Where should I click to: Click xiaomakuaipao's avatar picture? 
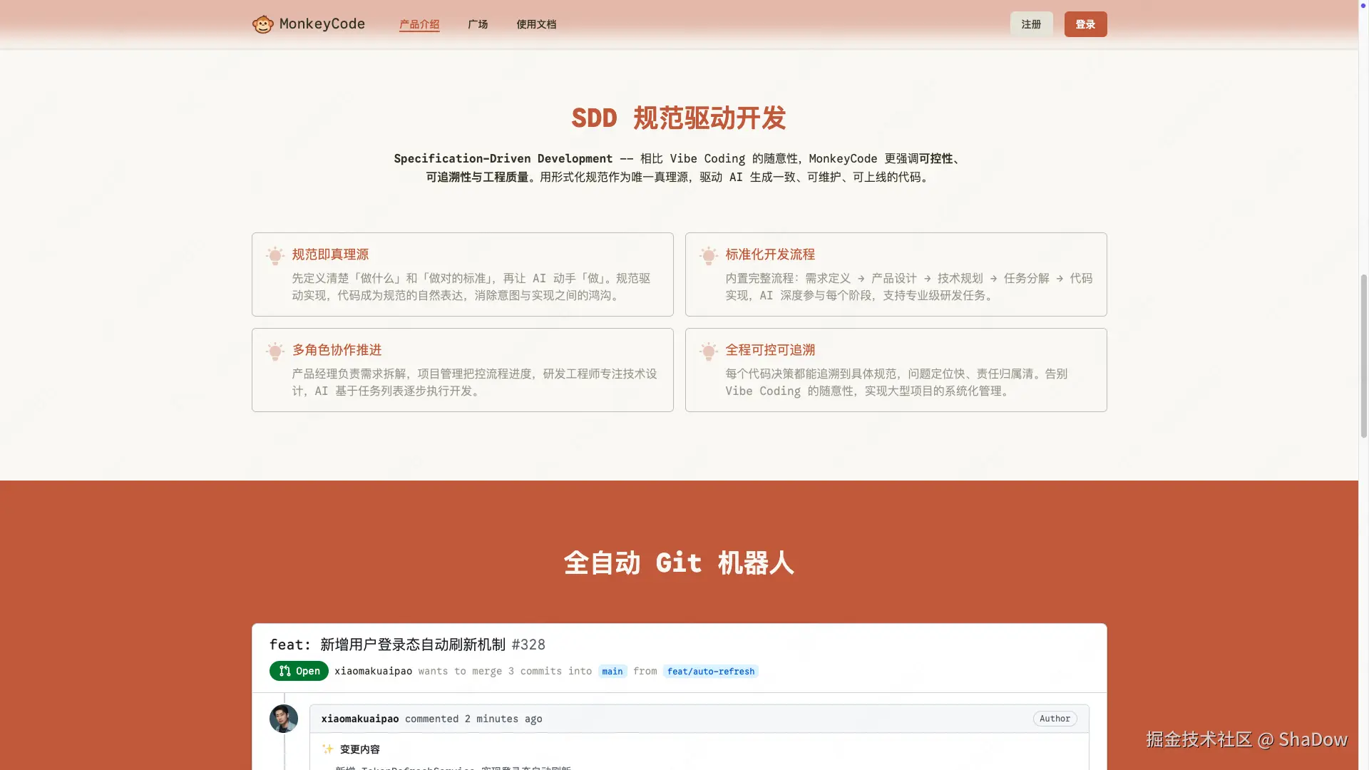(283, 719)
